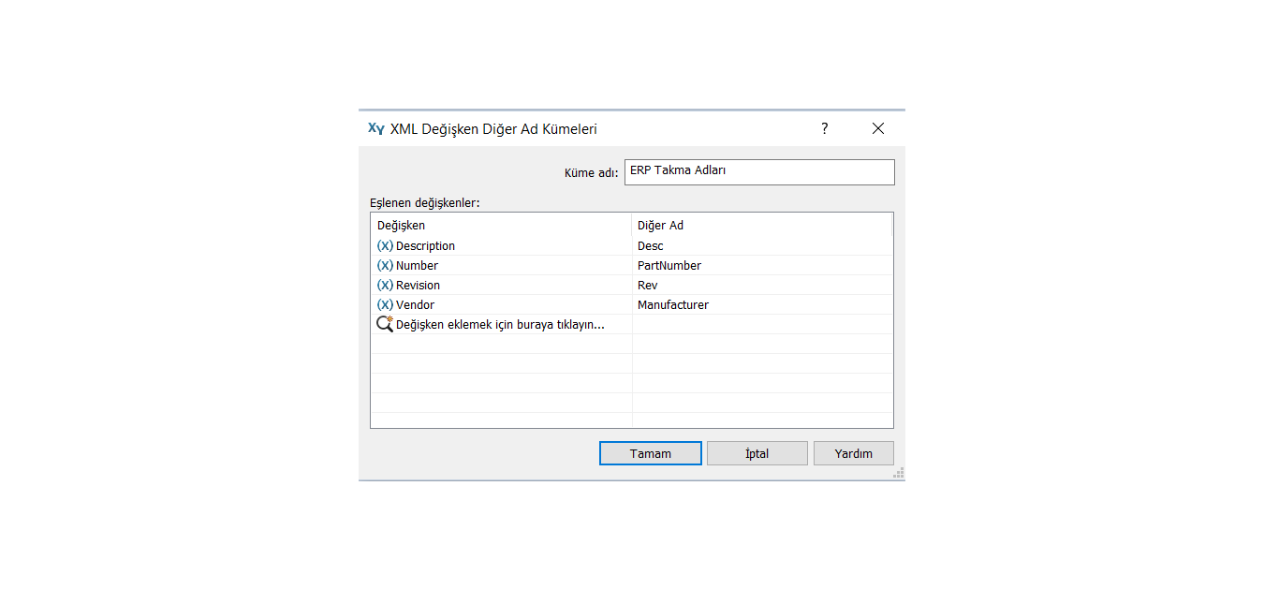Focus the Küme adı input field

tap(759, 172)
